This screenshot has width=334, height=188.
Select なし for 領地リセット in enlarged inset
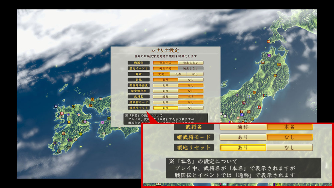coord(289,148)
